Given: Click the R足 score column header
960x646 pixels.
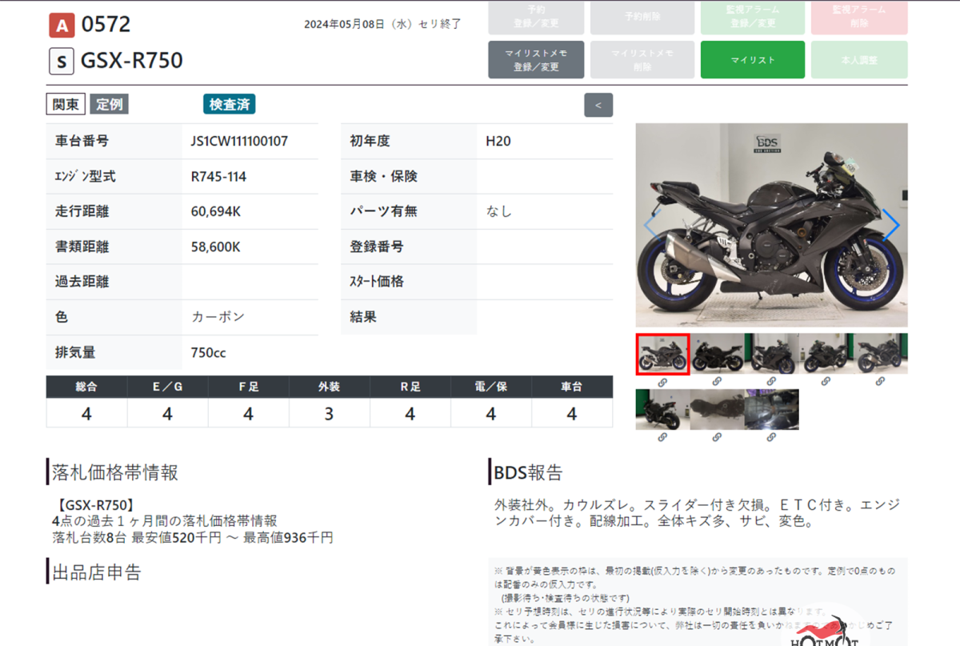Looking at the screenshot, I should tap(410, 387).
